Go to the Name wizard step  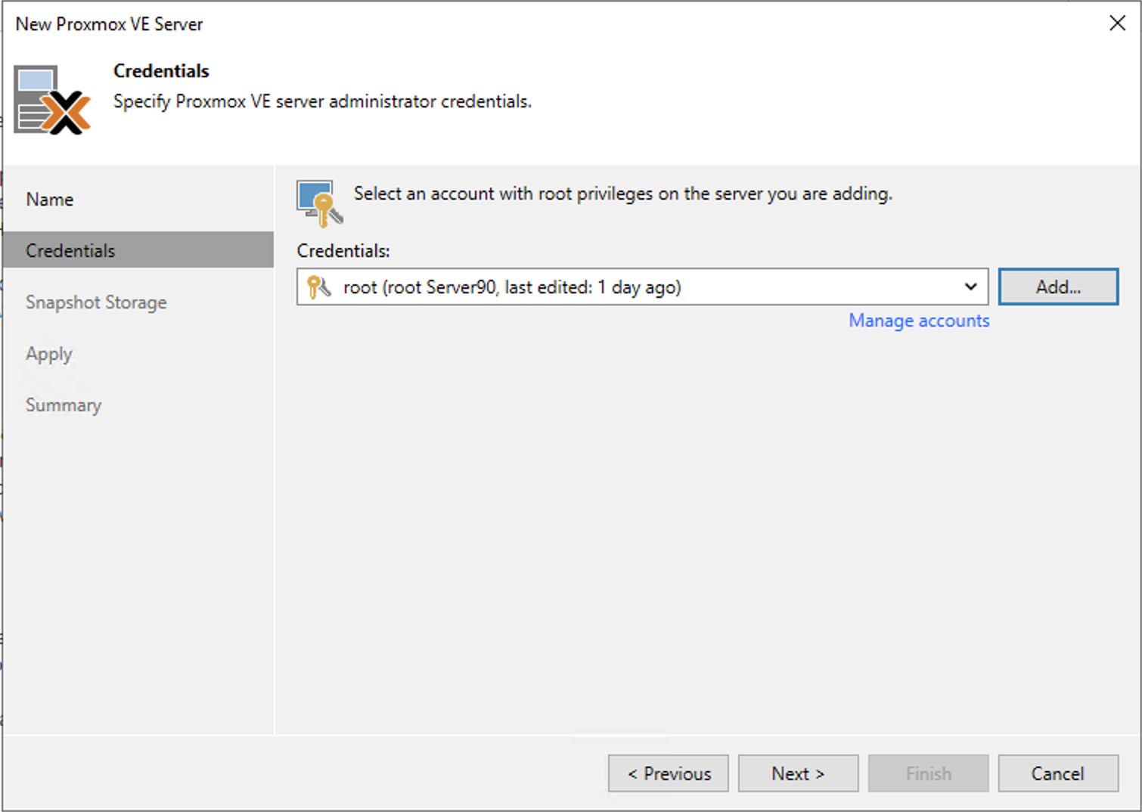tap(50, 200)
